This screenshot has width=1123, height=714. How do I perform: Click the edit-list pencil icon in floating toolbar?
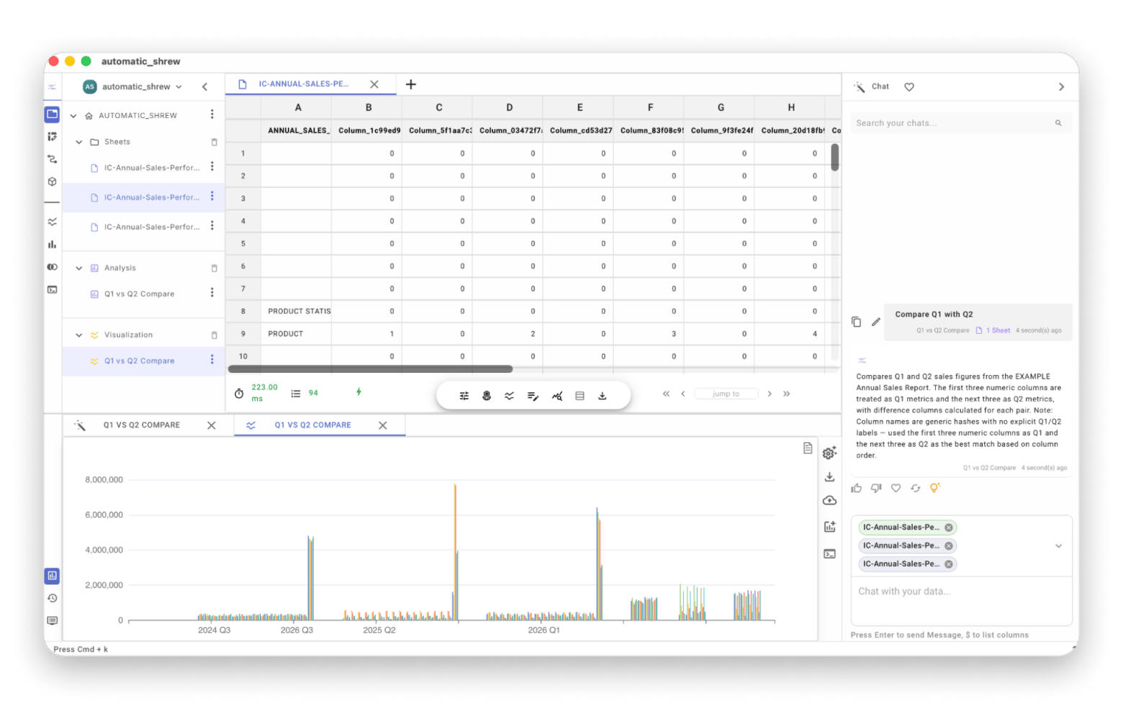pos(533,396)
